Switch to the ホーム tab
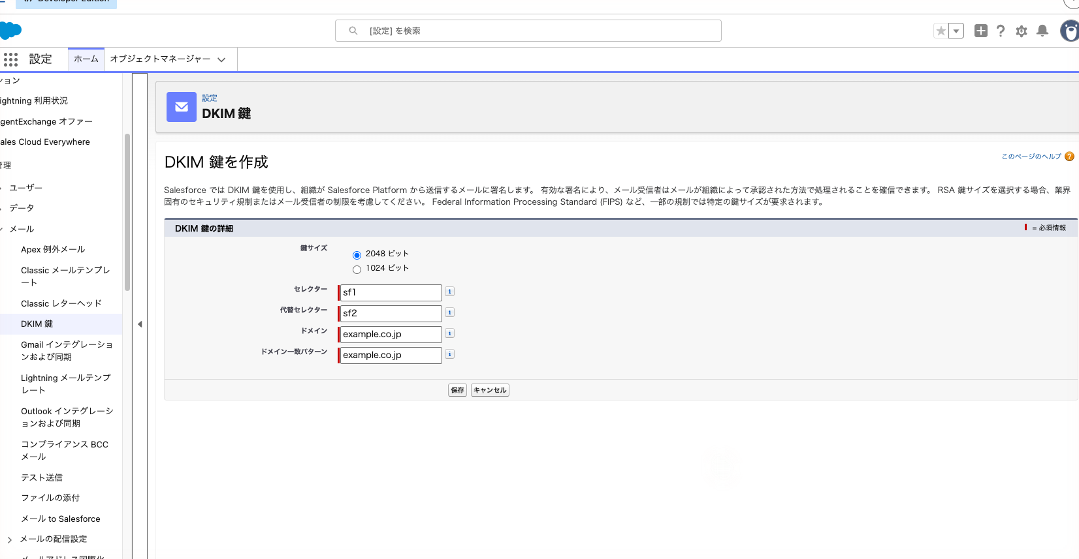Screen dimensions: 1079x559 coord(86,59)
